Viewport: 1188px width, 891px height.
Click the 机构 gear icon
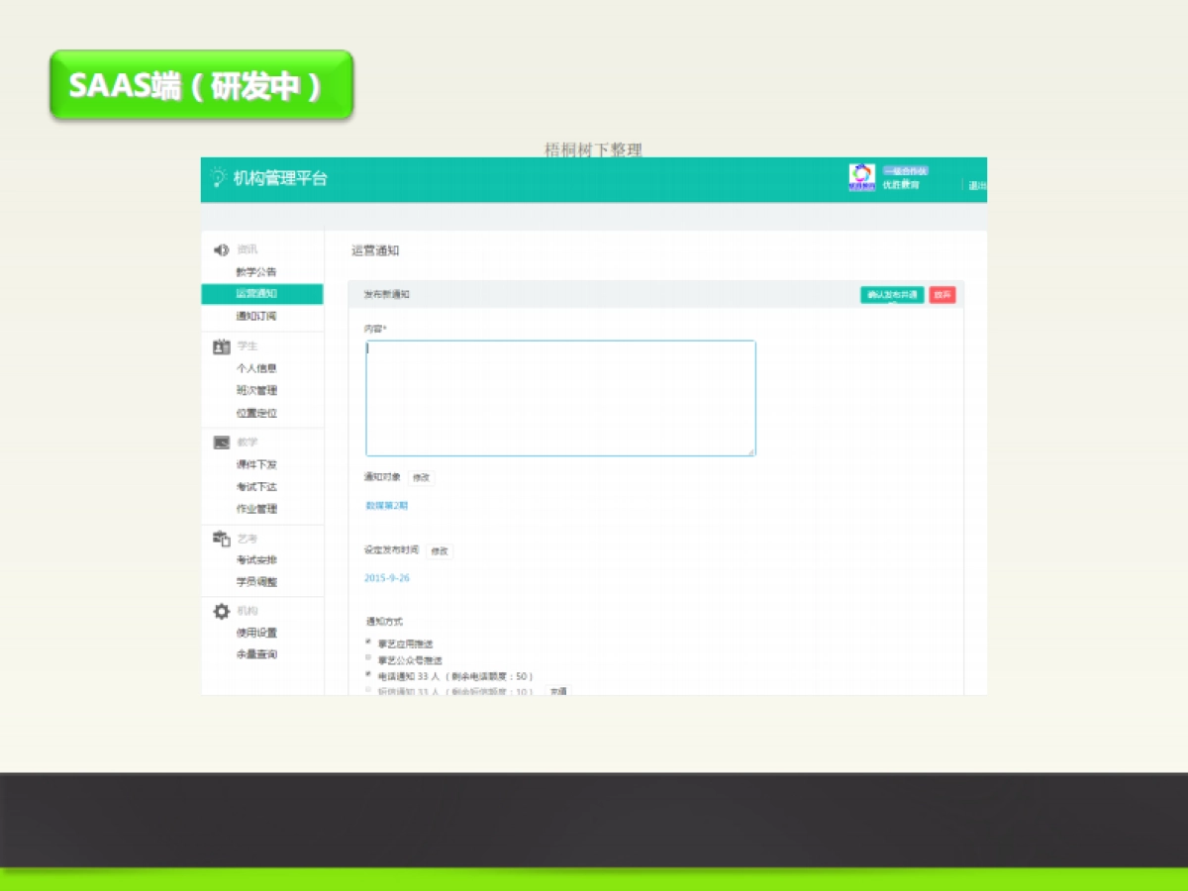[x=220, y=611]
